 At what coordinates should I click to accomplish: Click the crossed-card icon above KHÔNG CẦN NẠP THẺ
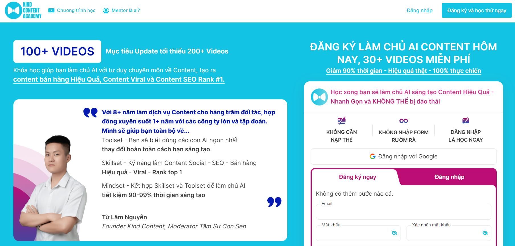coord(341,121)
